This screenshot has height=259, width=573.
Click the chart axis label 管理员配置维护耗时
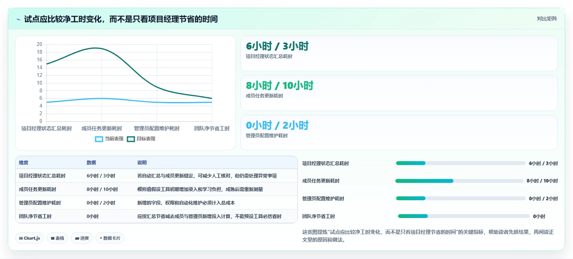click(157, 128)
